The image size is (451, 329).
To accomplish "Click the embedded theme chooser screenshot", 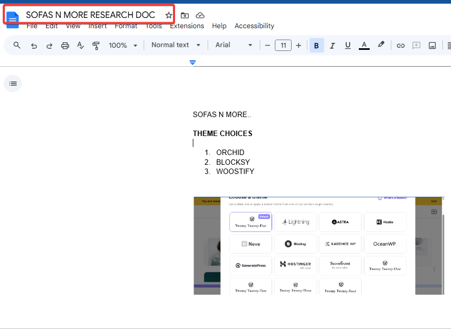I will pyautogui.click(x=319, y=246).
